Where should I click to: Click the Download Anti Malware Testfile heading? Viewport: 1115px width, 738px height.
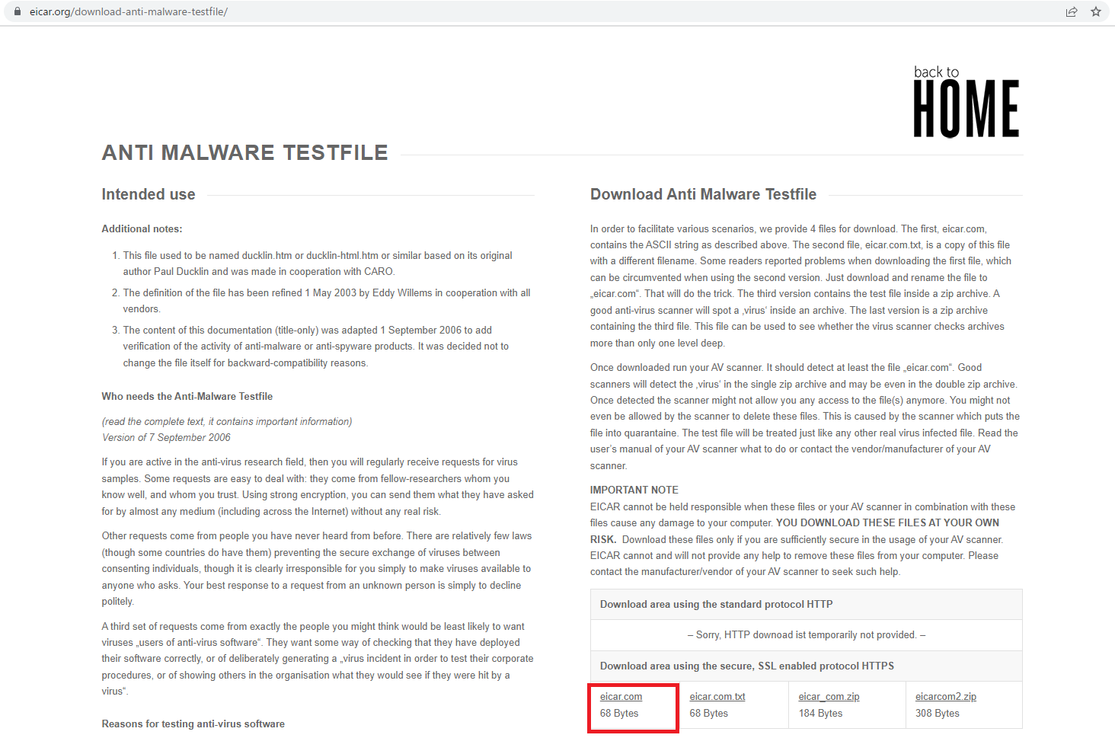coord(703,194)
